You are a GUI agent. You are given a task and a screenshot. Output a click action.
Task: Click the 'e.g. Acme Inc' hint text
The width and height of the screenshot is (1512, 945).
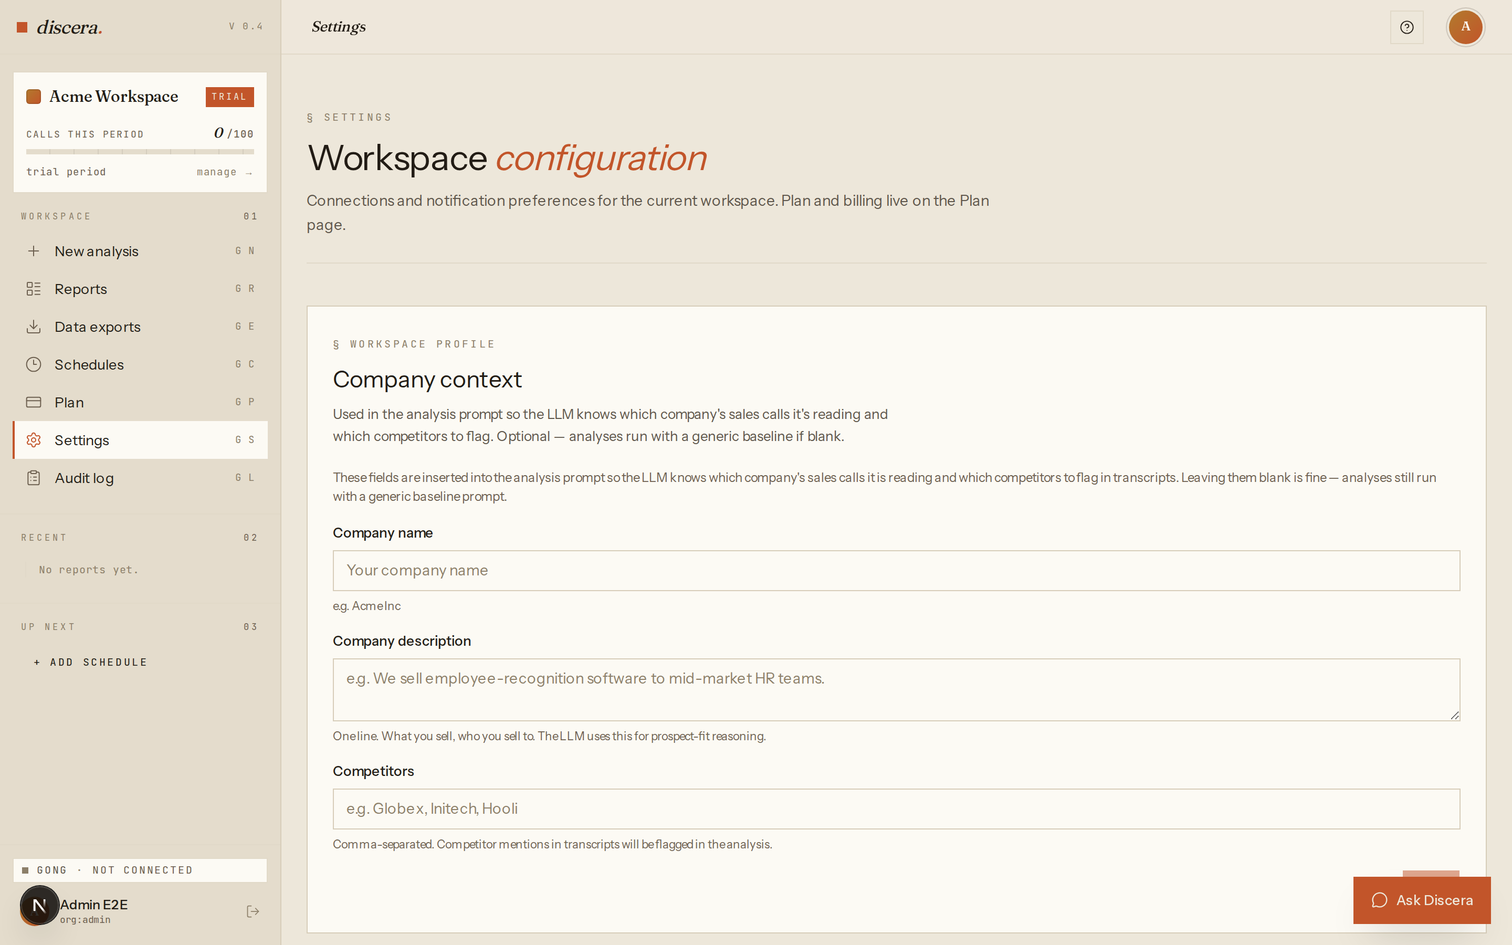pos(367,606)
